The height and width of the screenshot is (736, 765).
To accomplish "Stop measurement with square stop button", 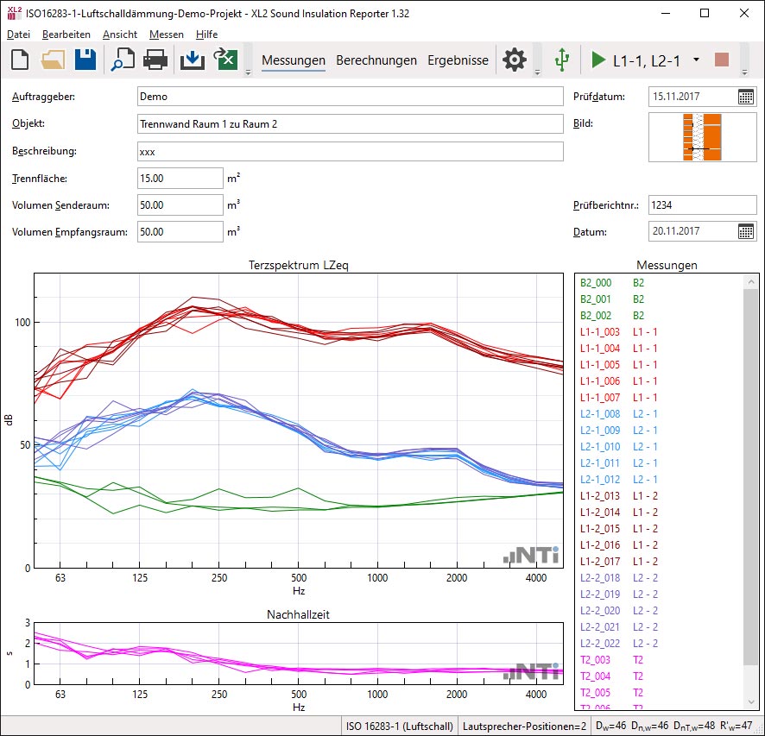I will pyautogui.click(x=722, y=60).
